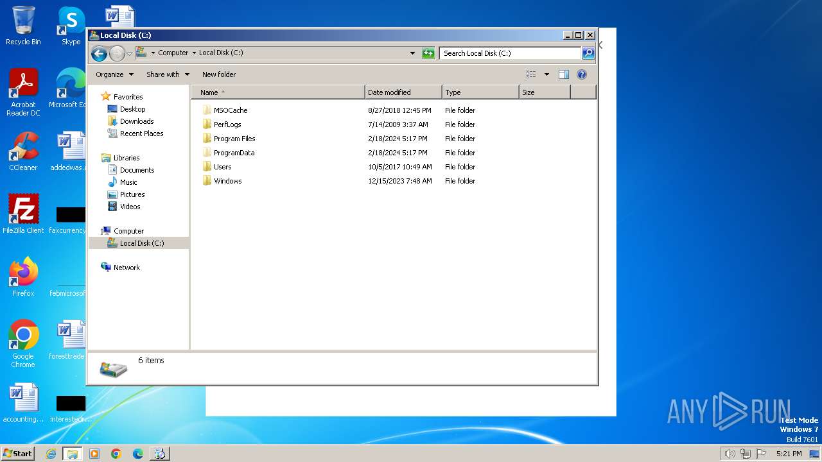
Task: Click the Skype desktop shortcut
Action: pos(71,26)
